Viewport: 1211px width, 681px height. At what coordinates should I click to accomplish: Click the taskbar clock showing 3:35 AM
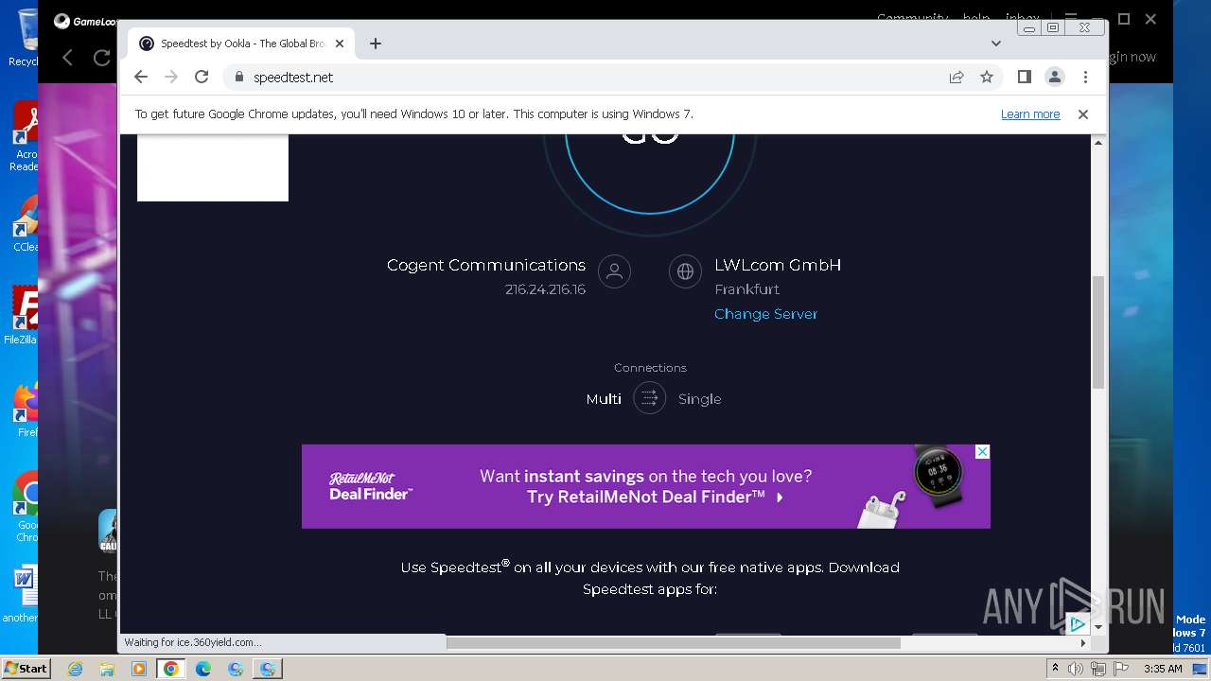click(x=1163, y=669)
